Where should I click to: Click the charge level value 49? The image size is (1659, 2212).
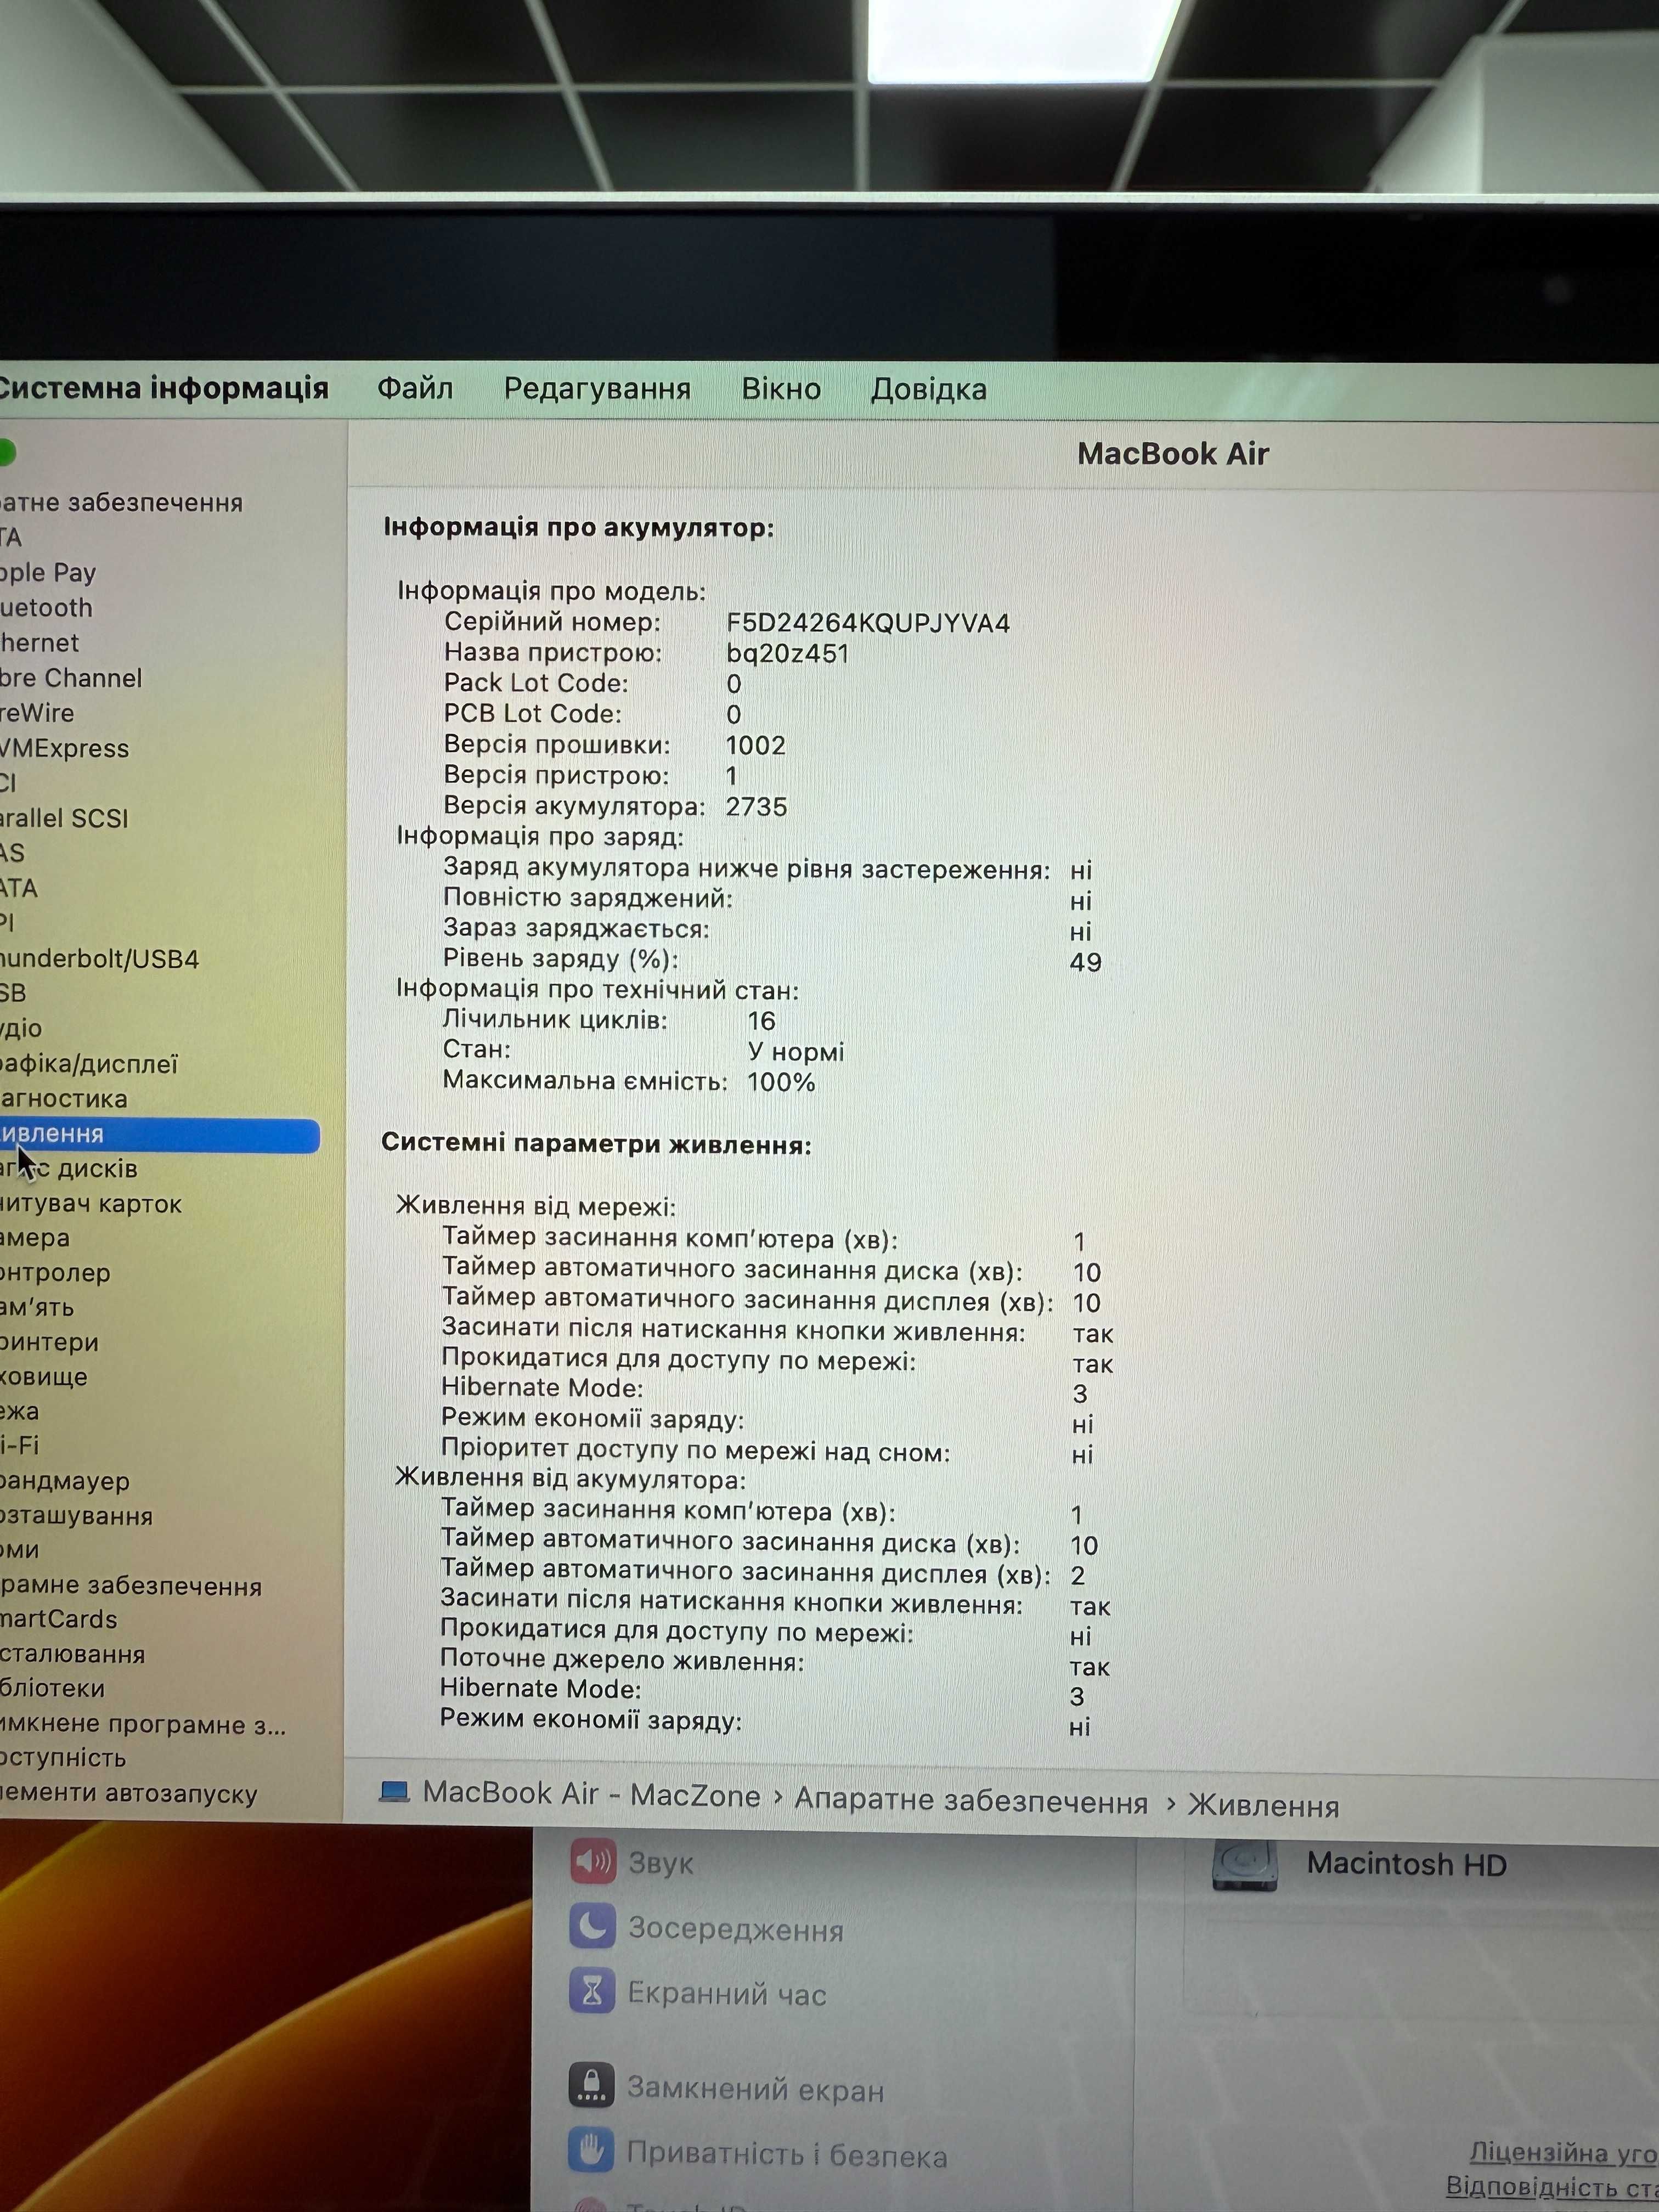pyautogui.click(x=1086, y=962)
